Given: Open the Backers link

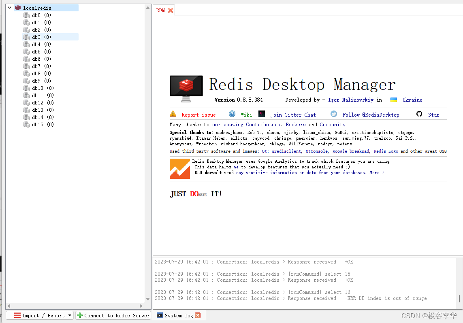Looking at the screenshot, I should (296, 125).
